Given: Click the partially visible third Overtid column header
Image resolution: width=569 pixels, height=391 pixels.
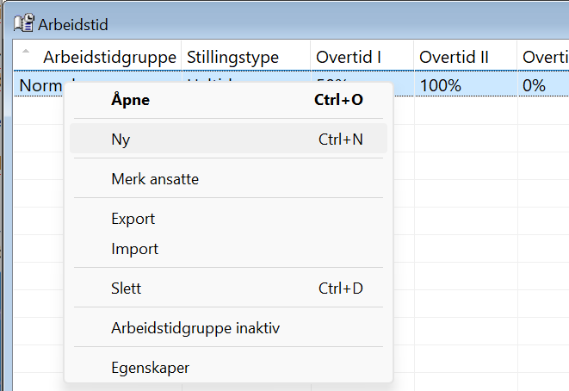Looking at the screenshot, I should pos(544,57).
